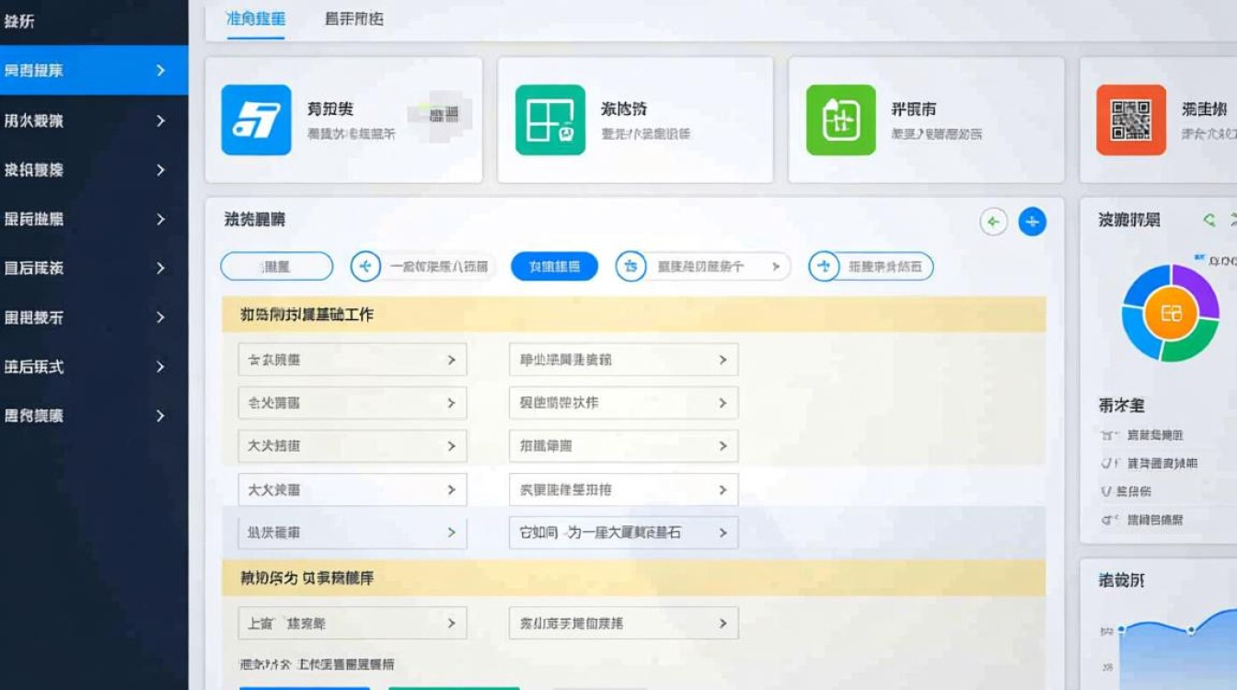Open the teal grid layout icon card
This screenshot has width=1237, height=690.
(549, 120)
